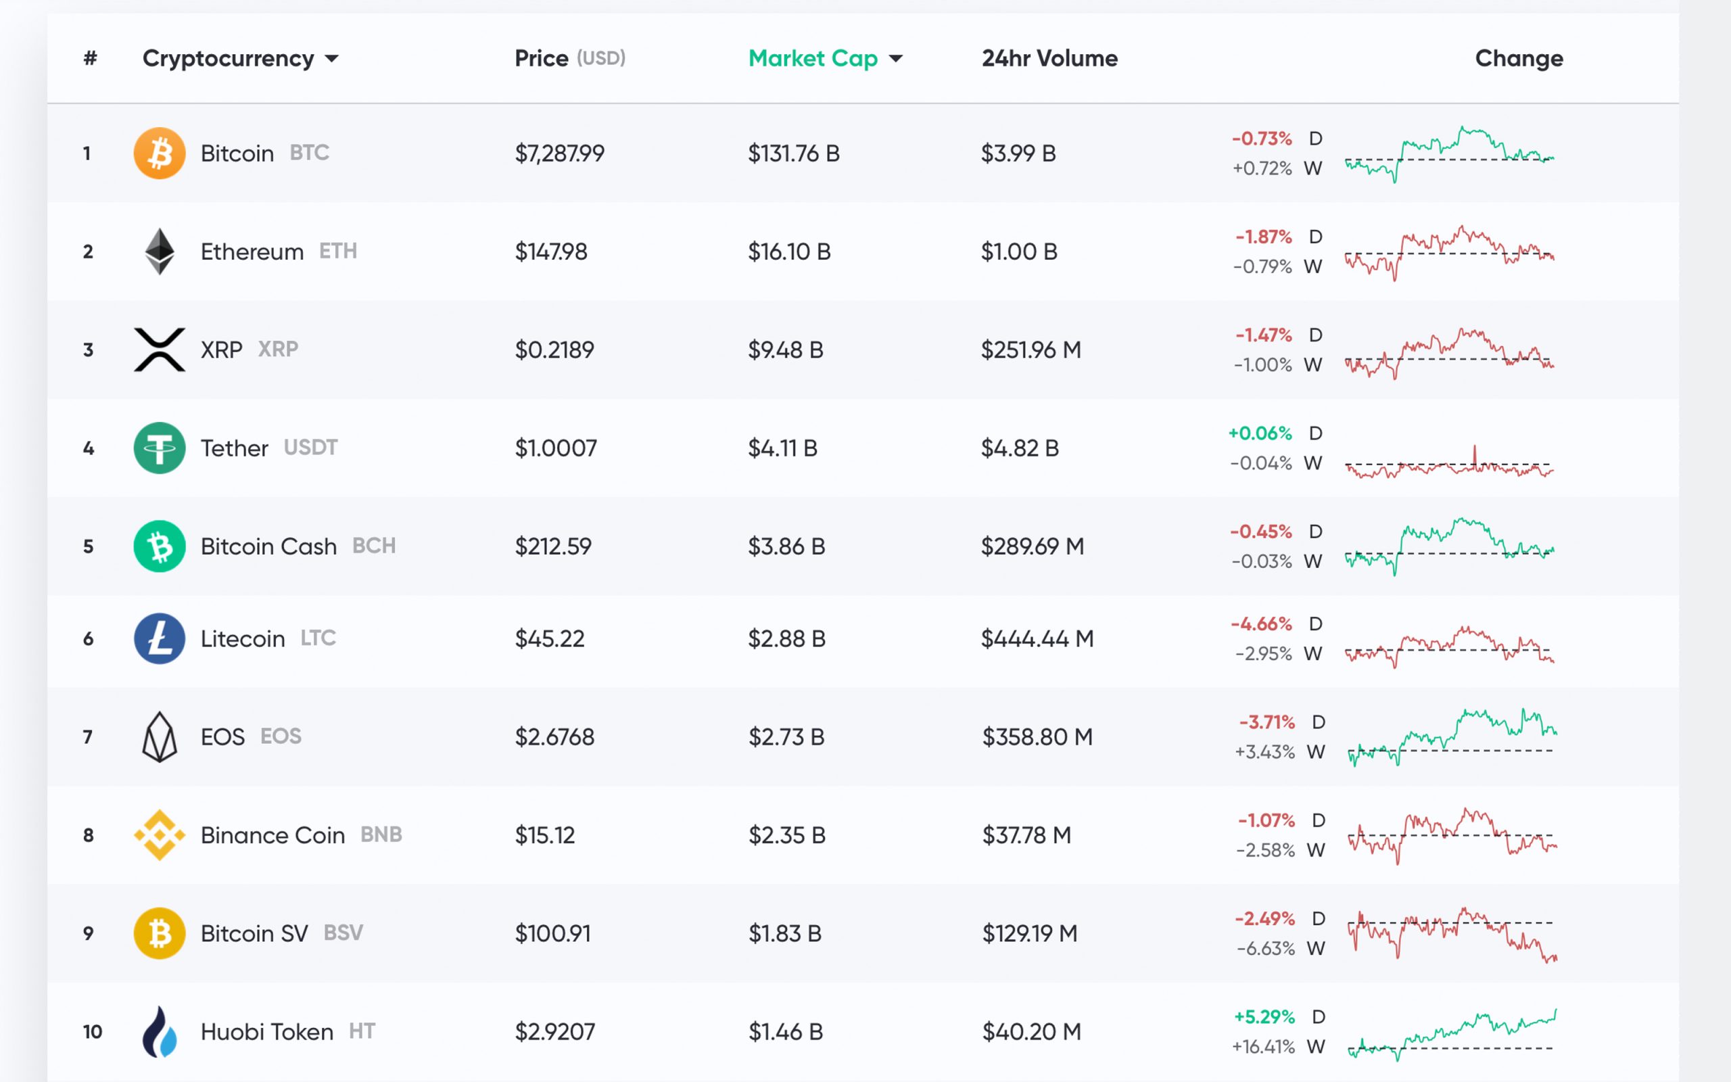Click the Tether green logo icon

click(160, 448)
